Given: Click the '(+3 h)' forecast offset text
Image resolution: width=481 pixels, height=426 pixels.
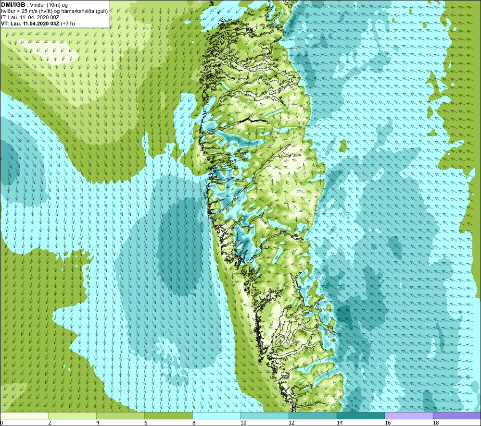Looking at the screenshot, I should point(68,24).
